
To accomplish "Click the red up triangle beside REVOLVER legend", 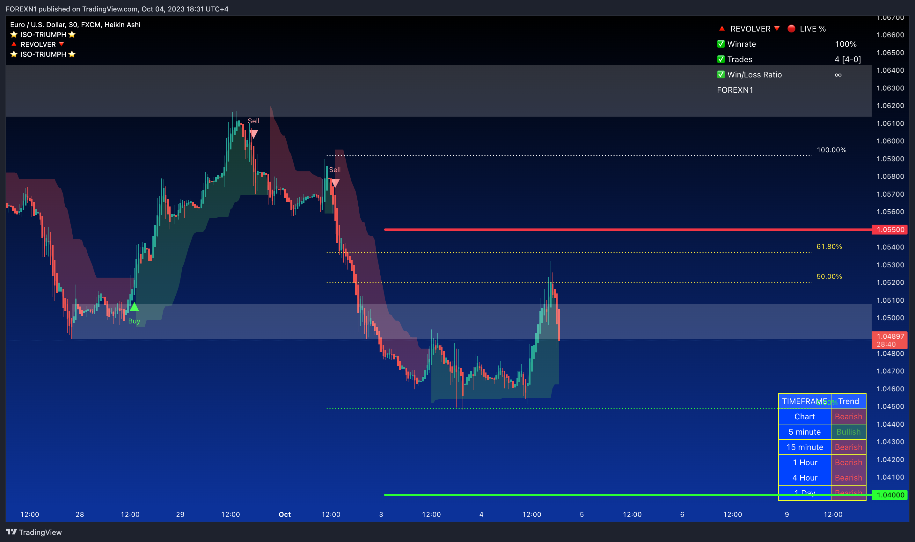I will (x=14, y=44).
